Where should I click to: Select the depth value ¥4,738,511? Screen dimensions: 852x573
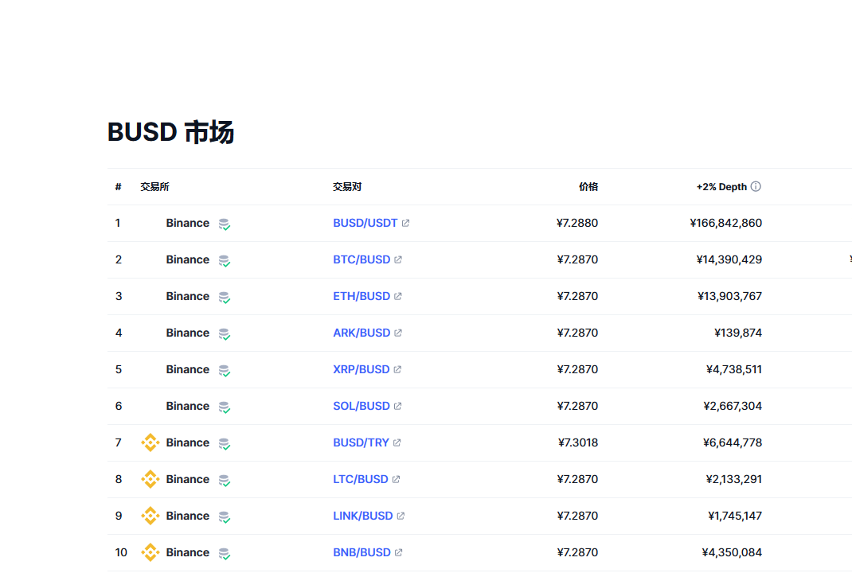(734, 369)
